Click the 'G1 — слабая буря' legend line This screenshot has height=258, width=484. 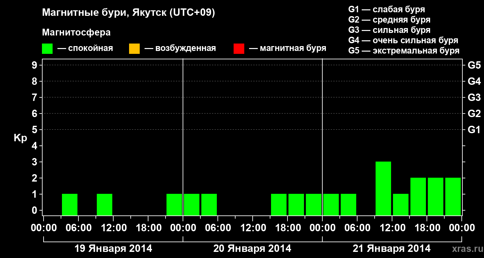coord(387,9)
